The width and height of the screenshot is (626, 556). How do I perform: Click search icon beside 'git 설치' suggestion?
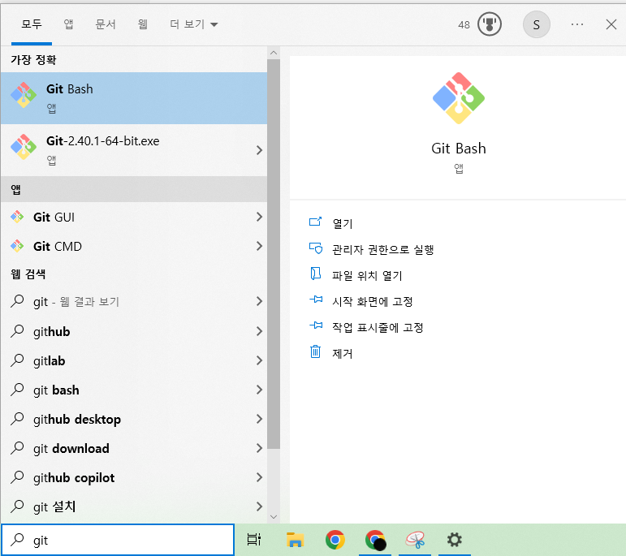(x=17, y=506)
